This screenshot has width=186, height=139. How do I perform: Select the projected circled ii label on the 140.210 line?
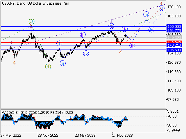[x=132, y=45]
